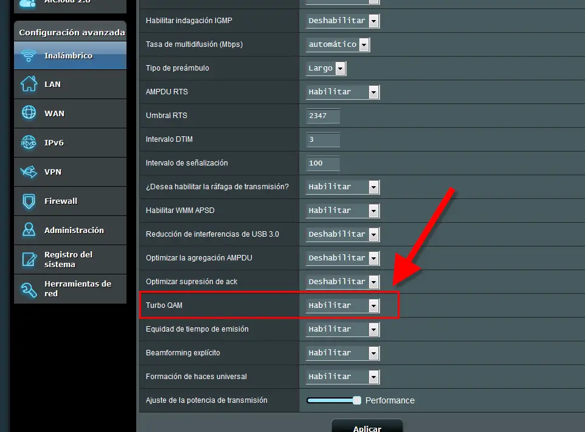Open Equidad de tiempo de emisión dropdown
The height and width of the screenshot is (432, 585).
tap(342, 329)
